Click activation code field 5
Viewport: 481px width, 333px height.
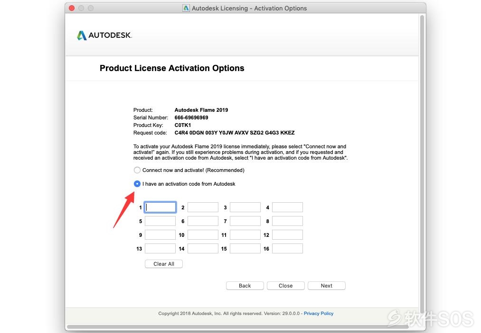click(x=160, y=221)
